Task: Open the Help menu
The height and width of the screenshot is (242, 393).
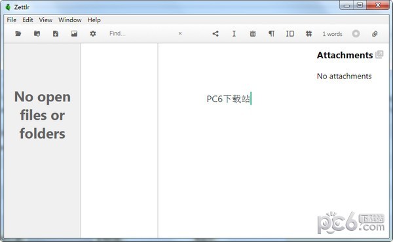Action: [x=94, y=20]
